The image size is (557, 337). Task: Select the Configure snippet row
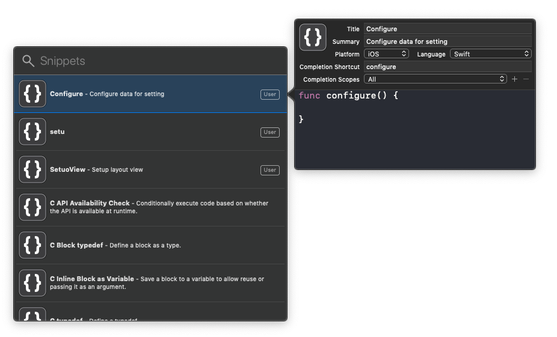(x=150, y=94)
